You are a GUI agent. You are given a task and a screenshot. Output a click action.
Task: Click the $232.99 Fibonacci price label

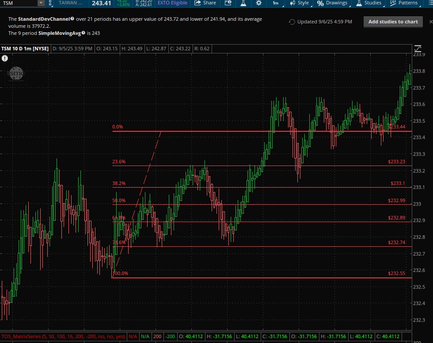point(397,200)
